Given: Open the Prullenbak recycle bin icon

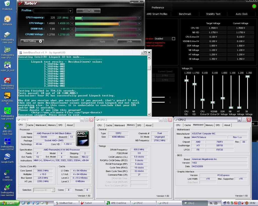Looking at the screenshot, I should coord(7,5).
